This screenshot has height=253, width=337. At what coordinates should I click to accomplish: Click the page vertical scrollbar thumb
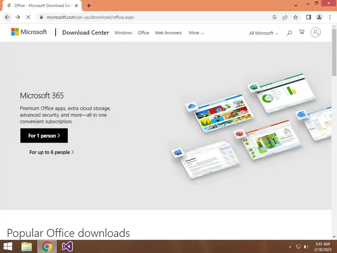(334, 52)
